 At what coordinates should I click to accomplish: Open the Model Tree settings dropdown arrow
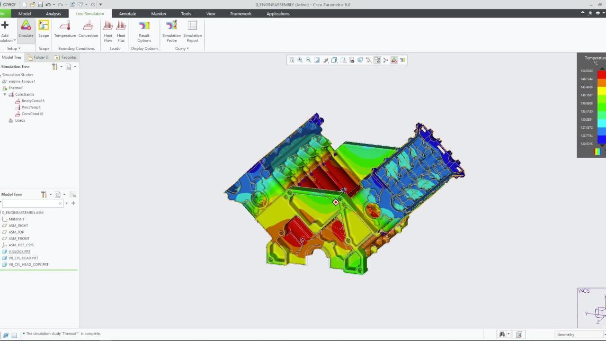tap(51, 195)
